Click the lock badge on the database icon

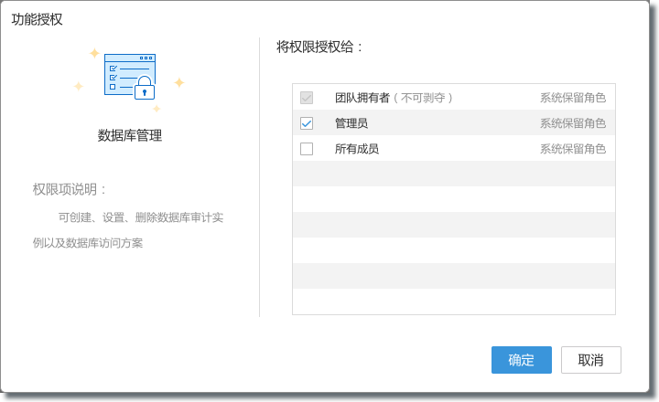(145, 90)
